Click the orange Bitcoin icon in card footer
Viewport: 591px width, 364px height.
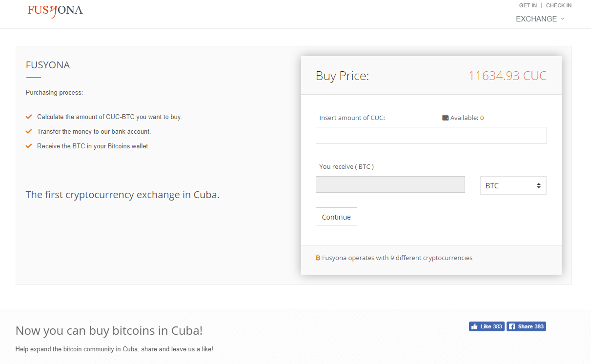[318, 258]
